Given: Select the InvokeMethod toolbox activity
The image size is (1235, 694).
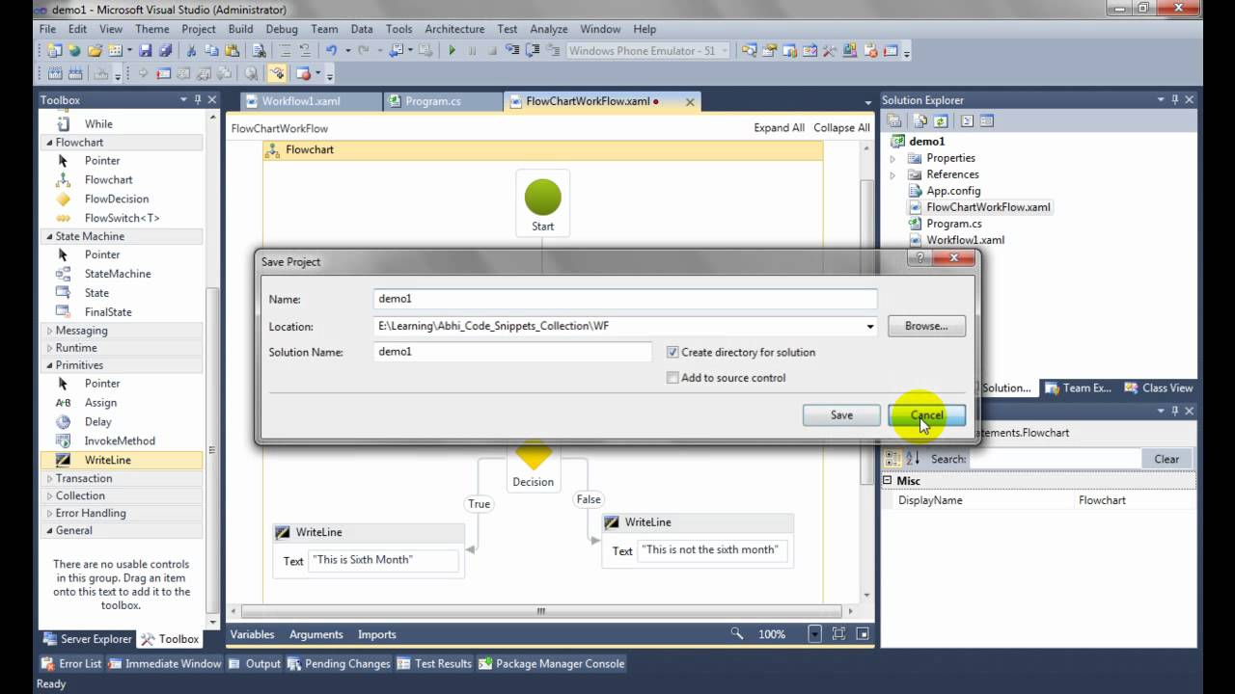Looking at the screenshot, I should click(x=120, y=440).
